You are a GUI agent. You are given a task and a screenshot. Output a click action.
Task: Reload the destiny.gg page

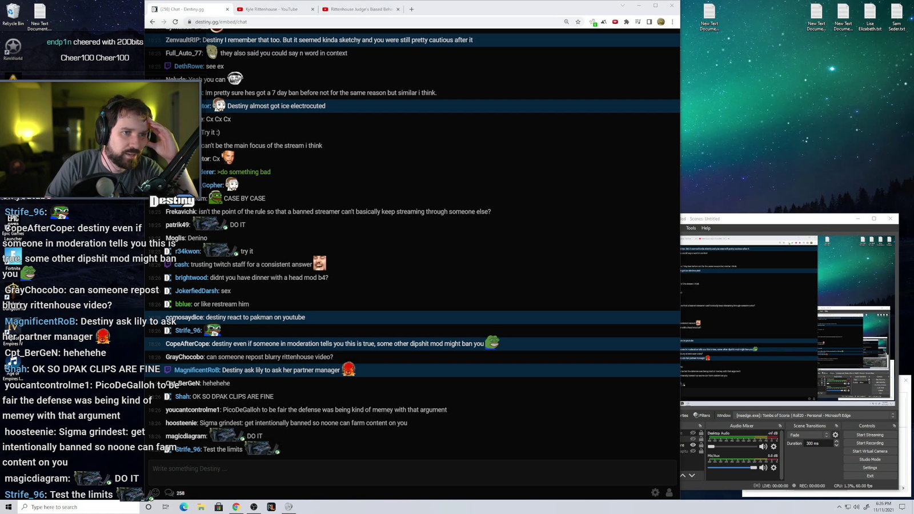pos(175,22)
